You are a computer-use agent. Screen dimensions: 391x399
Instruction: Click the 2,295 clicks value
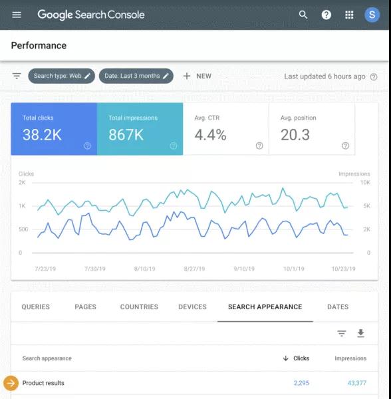pos(301,383)
